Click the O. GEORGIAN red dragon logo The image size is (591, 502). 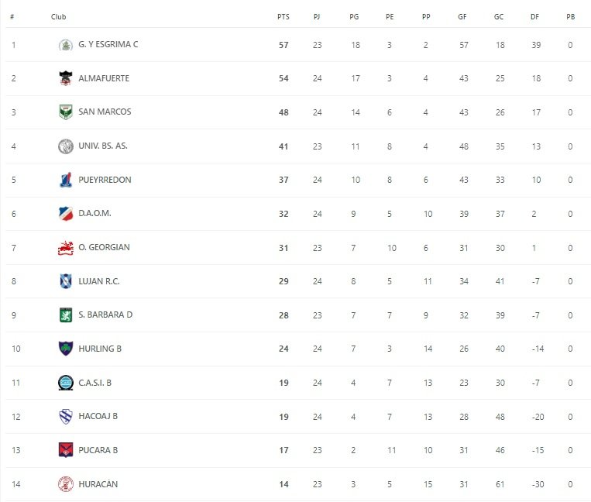tap(66, 248)
